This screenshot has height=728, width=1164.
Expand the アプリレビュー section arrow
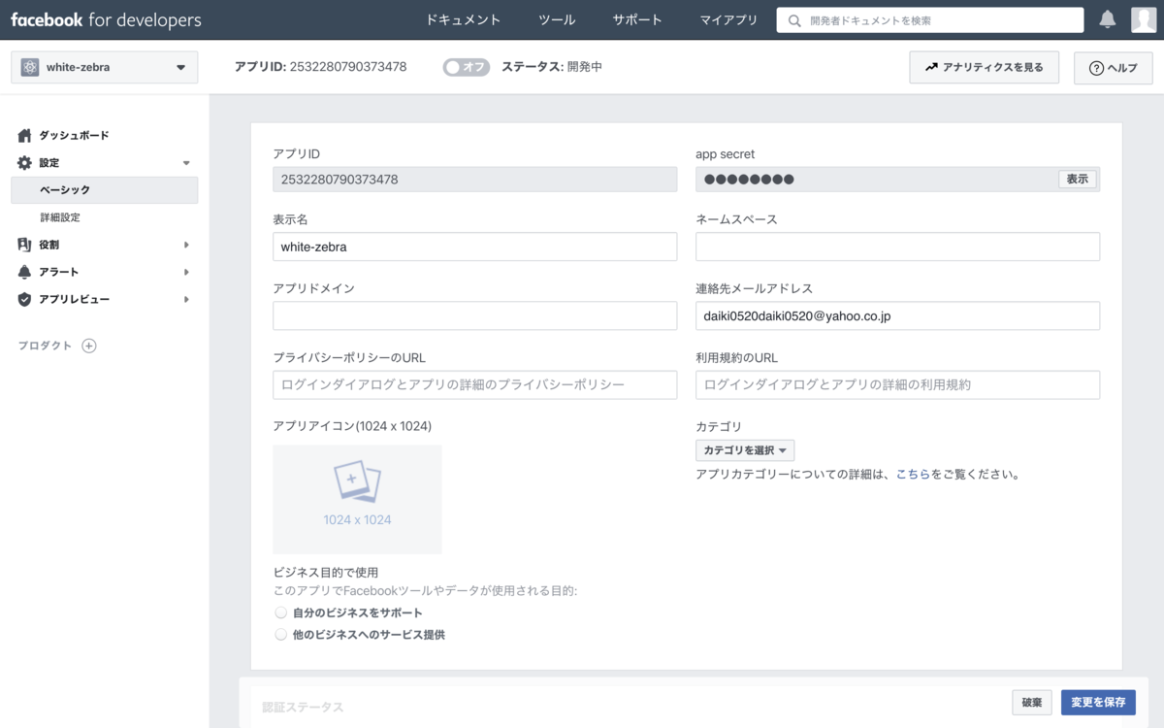[186, 299]
